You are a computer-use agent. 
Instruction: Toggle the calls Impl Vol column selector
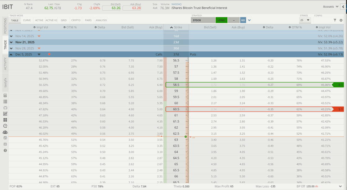tap(34, 27)
